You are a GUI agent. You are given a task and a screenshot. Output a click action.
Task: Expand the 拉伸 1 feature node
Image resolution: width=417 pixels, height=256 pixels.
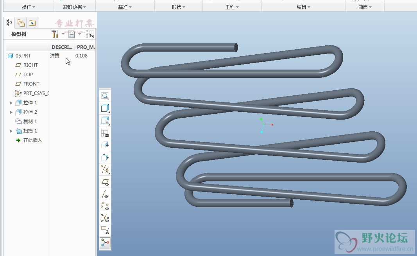tap(11, 103)
